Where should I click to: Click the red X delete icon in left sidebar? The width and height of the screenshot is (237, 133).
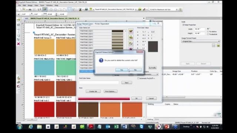pyautogui.click(x=19, y=44)
